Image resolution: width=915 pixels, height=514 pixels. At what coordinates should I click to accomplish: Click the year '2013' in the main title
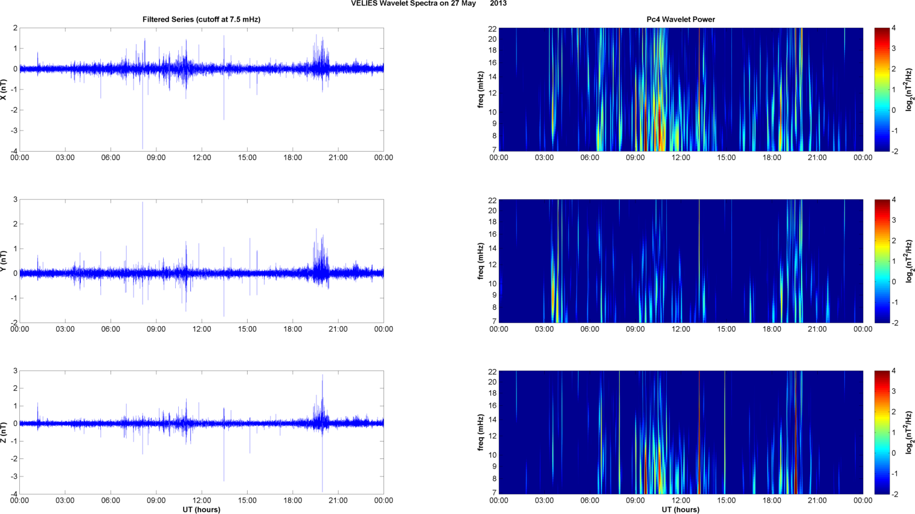pos(498,4)
